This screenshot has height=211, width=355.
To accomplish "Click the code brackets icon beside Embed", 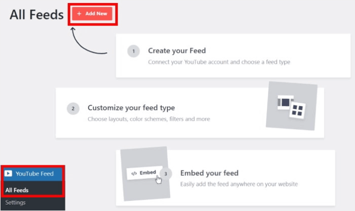I will pos(134,173).
